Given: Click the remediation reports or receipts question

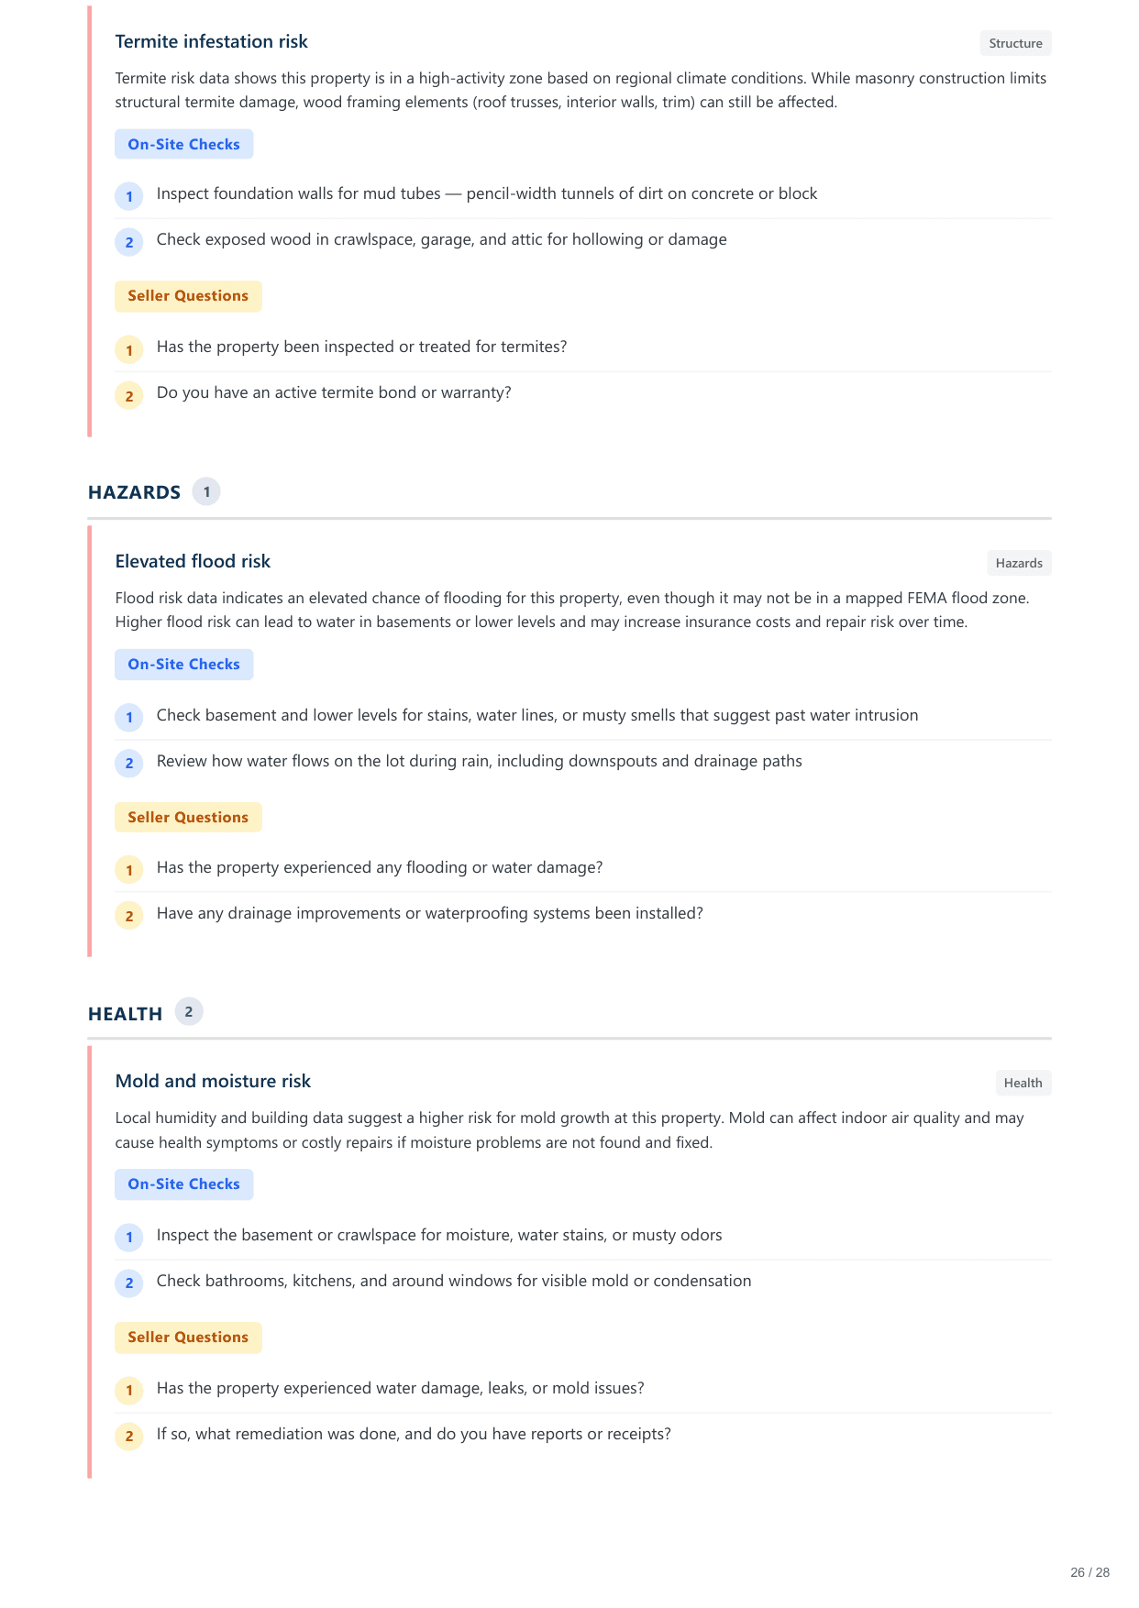Looking at the screenshot, I should [x=414, y=1434].
